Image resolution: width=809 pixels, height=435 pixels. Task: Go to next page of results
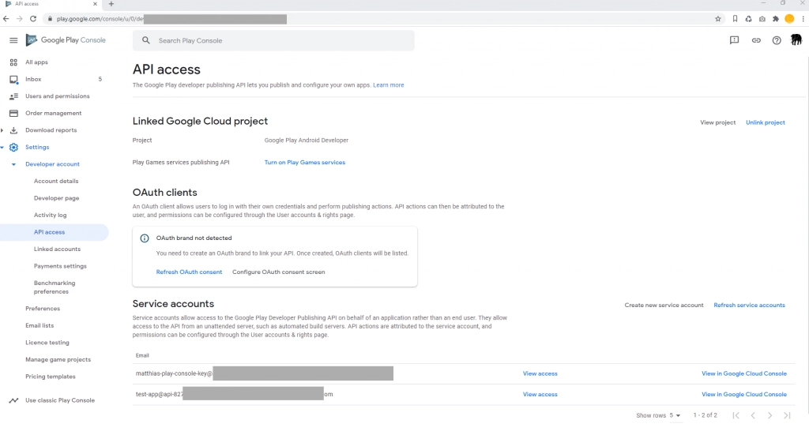(769, 415)
